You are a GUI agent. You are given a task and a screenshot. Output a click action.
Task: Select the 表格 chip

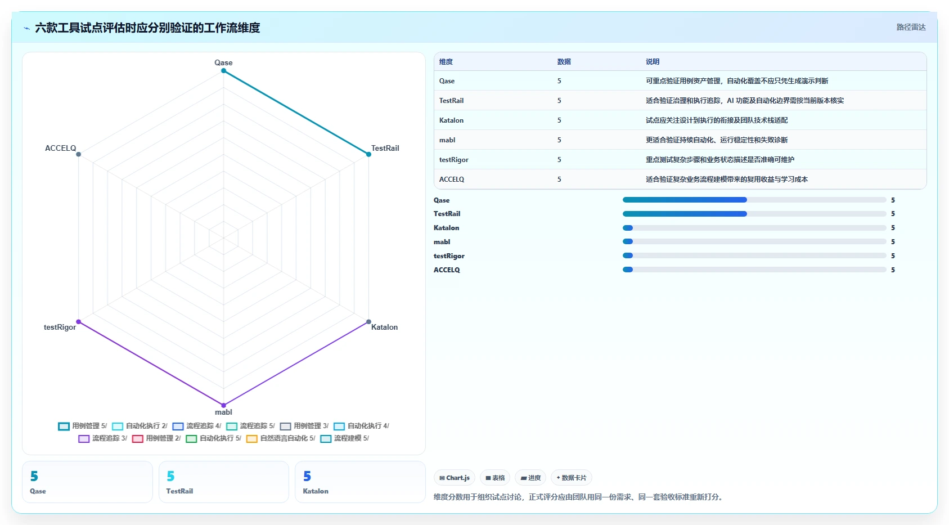click(495, 478)
